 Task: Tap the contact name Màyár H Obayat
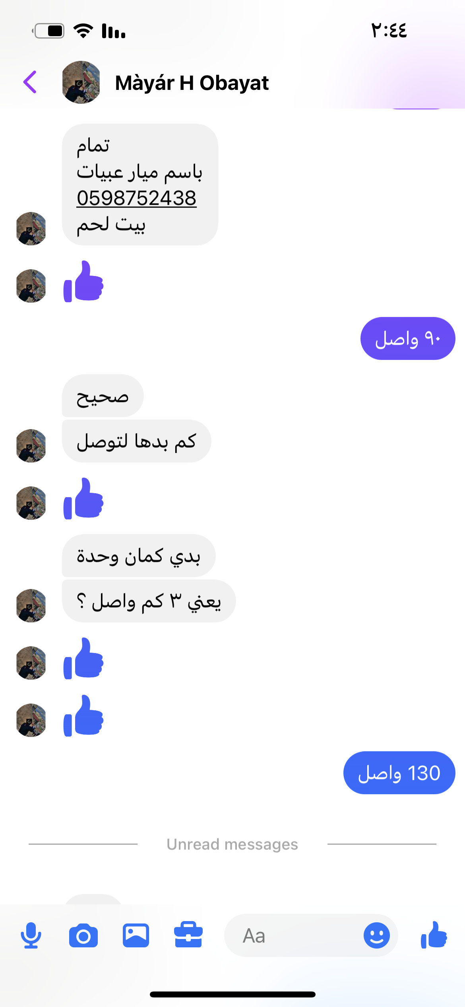pos(192,83)
